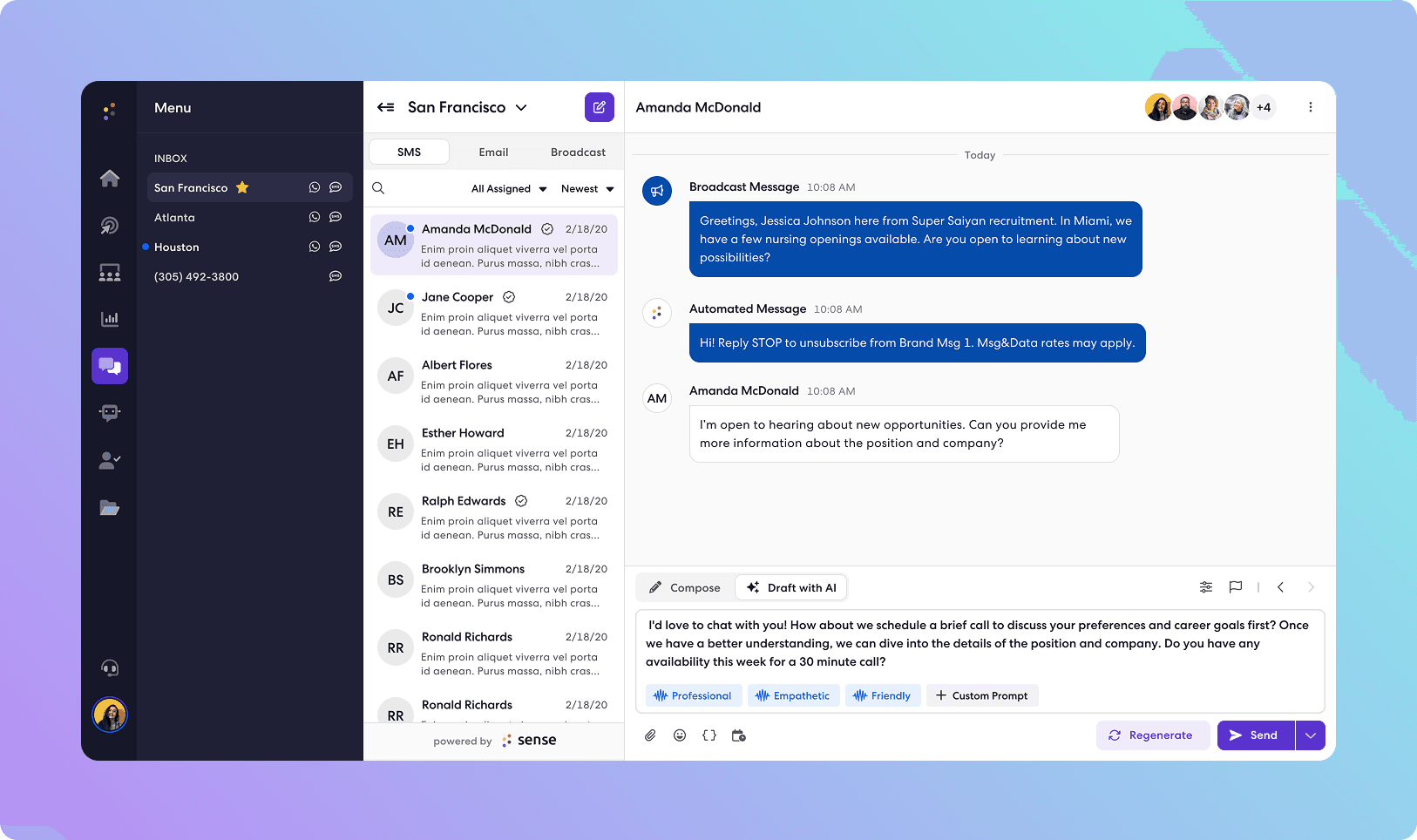
Task: Expand the Send options arrow
Action: [x=1311, y=735]
